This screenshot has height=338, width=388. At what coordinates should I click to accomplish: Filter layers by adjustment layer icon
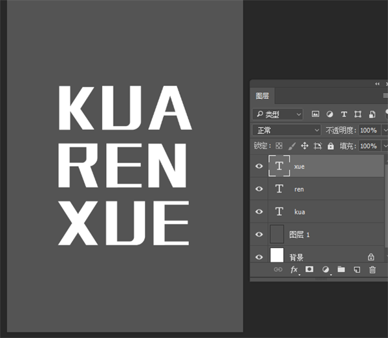point(329,114)
